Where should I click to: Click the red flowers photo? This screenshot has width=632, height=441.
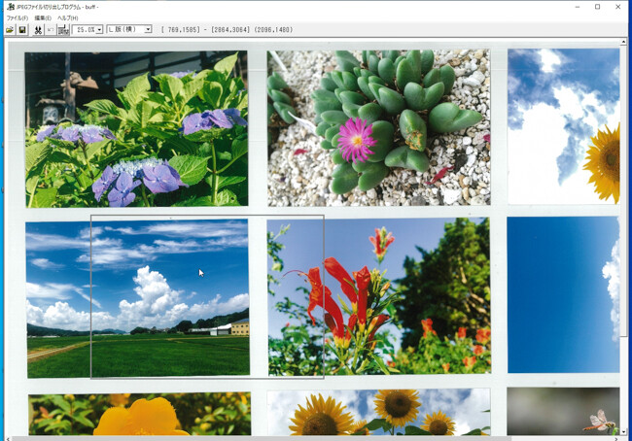379,297
